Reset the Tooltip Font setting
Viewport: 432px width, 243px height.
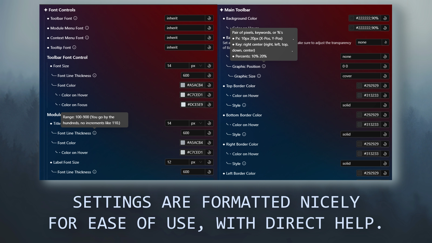[x=209, y=48]
